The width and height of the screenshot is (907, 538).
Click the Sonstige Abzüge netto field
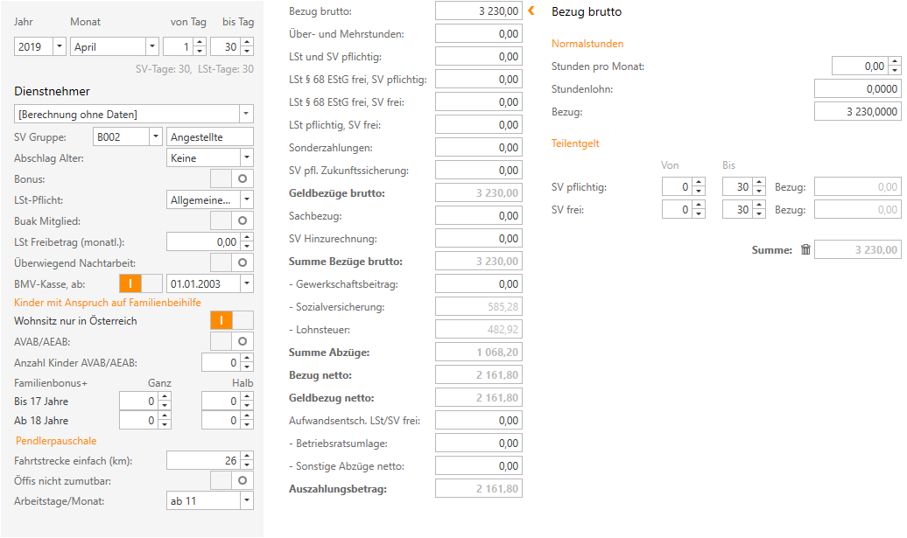click(479, 465)
